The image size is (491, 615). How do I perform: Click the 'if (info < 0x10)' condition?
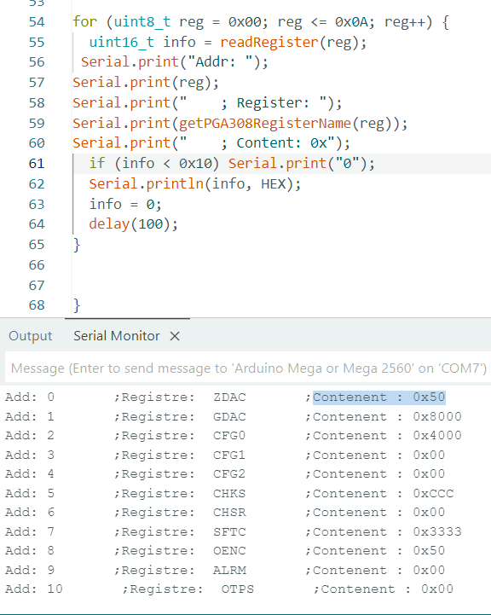153,164
